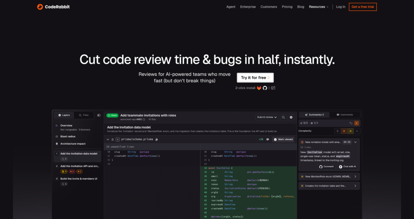Click the Blast radius icon in the sidebar

pos(57,137)
